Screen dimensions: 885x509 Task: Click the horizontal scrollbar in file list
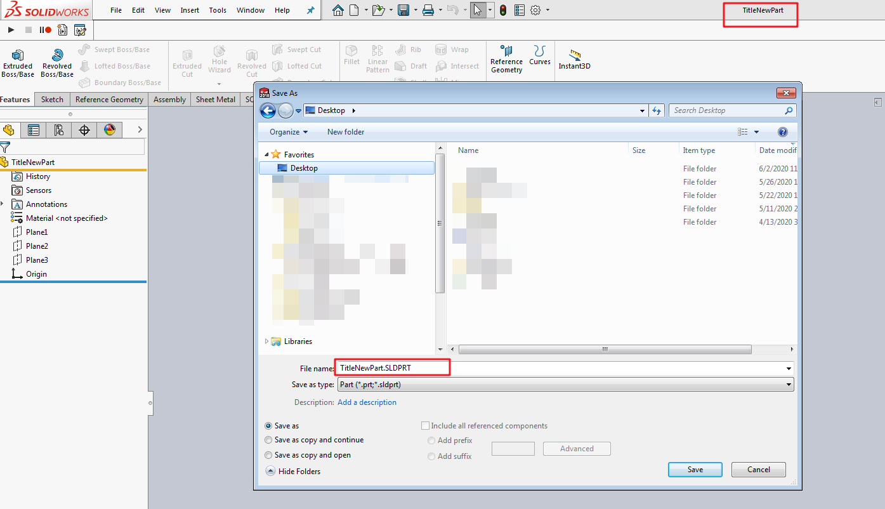click(605, 350)
